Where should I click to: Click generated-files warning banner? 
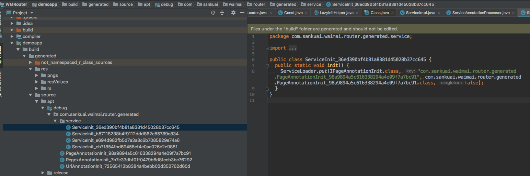tap(389, 29)
